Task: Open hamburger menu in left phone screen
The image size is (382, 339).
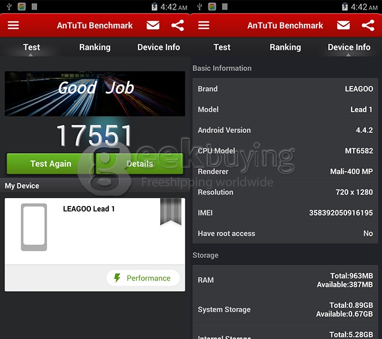Action: [13, 25]
